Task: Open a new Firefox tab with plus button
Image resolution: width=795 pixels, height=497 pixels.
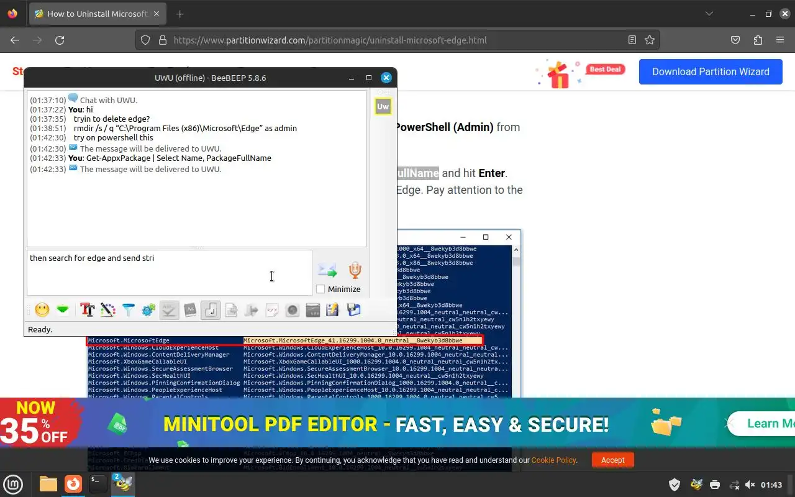Action: (179, 14)
